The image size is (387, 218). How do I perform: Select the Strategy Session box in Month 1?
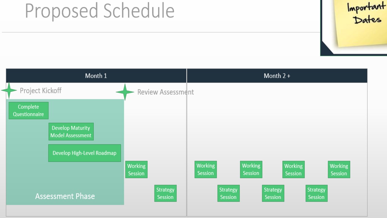click(165, 193)
